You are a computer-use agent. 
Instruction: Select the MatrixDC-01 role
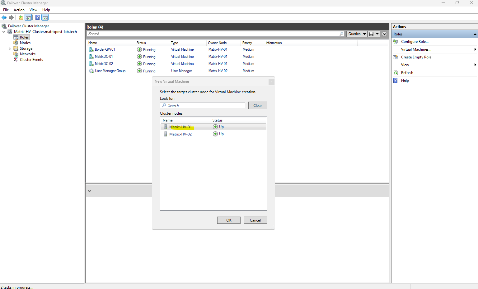(x=104, y=57)
